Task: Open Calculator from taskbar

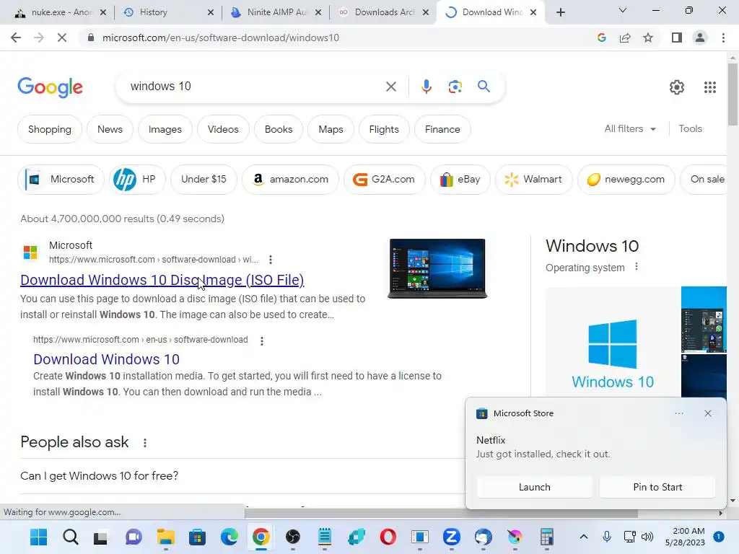Action: 547,537
